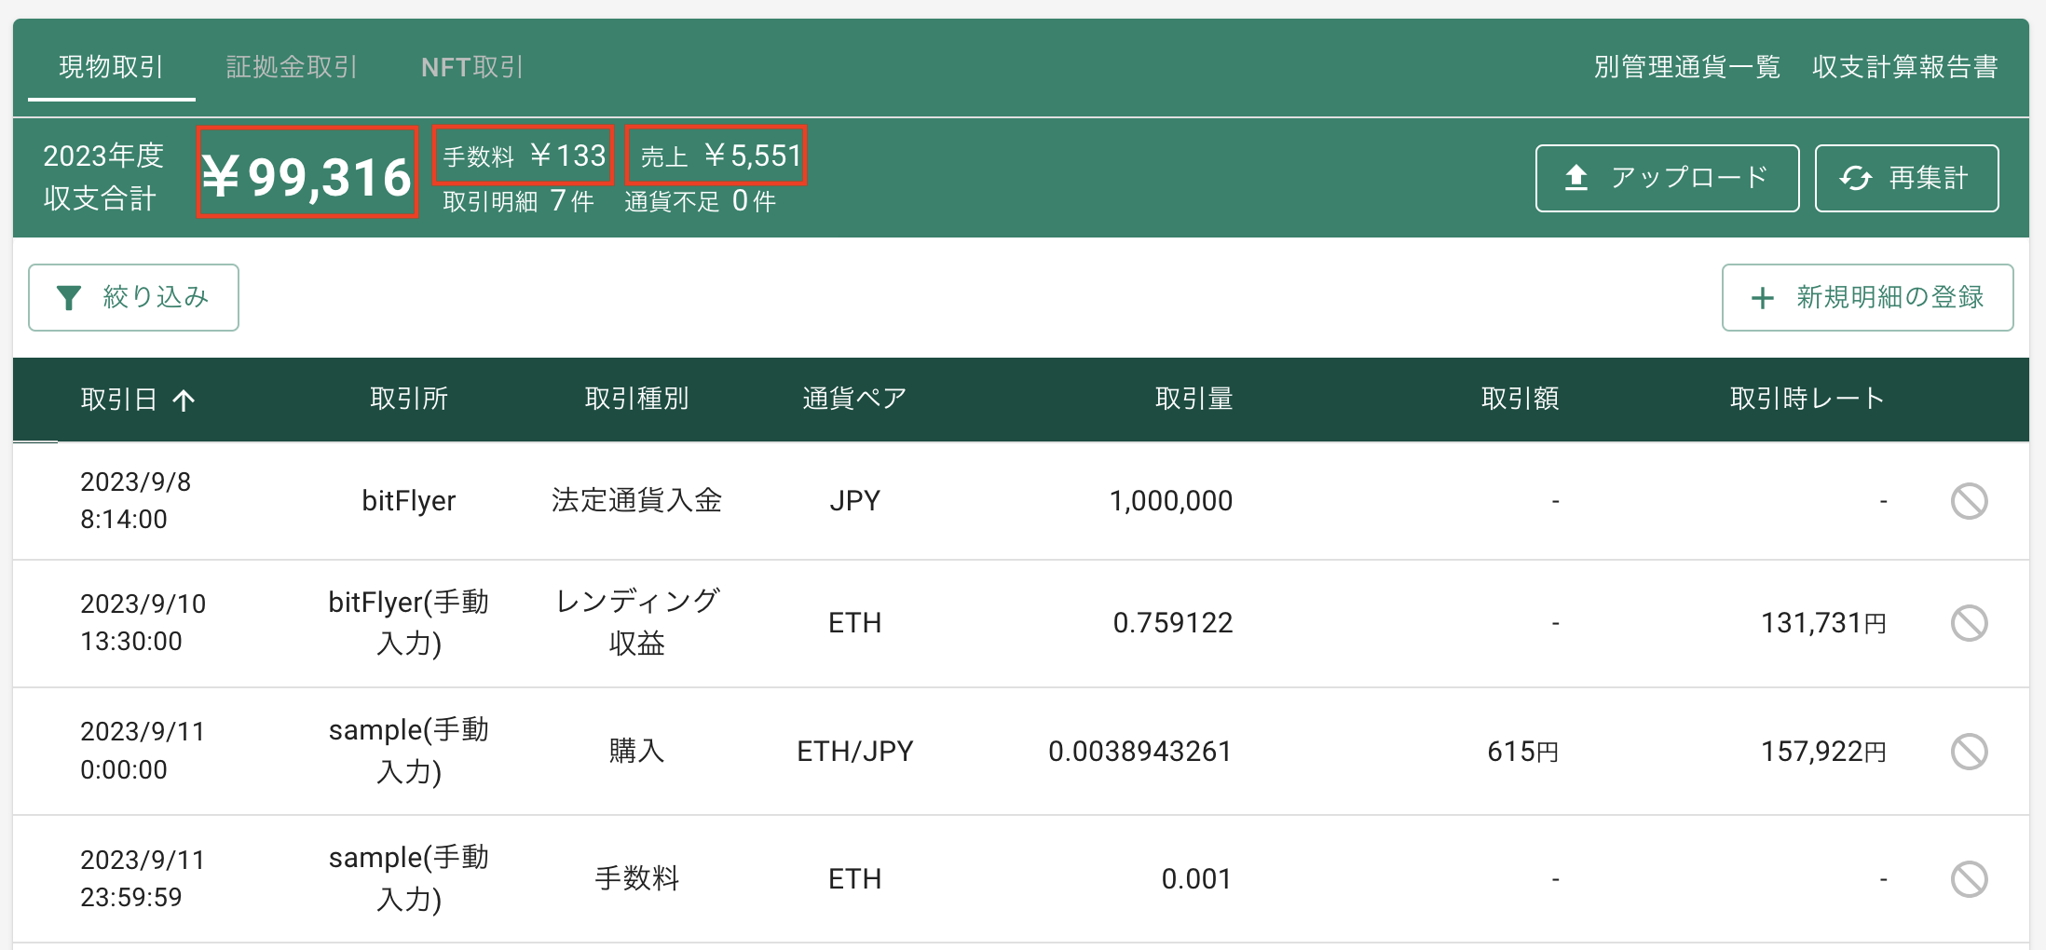Open the 絞り込み filter button
Screen dimensions: 2046x950
[x=133, y=297]
